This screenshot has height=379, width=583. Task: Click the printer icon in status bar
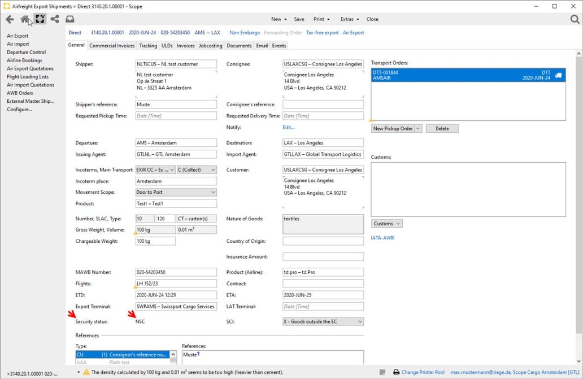tap(396, 372)
